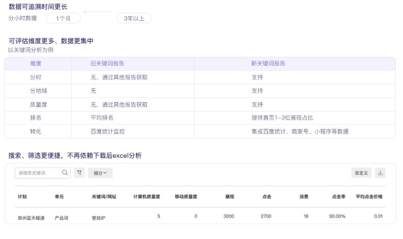Screen dimensions: 403x239
Task: Sort by 计算机质量度 column header
Action: click(x=147, y=197)
